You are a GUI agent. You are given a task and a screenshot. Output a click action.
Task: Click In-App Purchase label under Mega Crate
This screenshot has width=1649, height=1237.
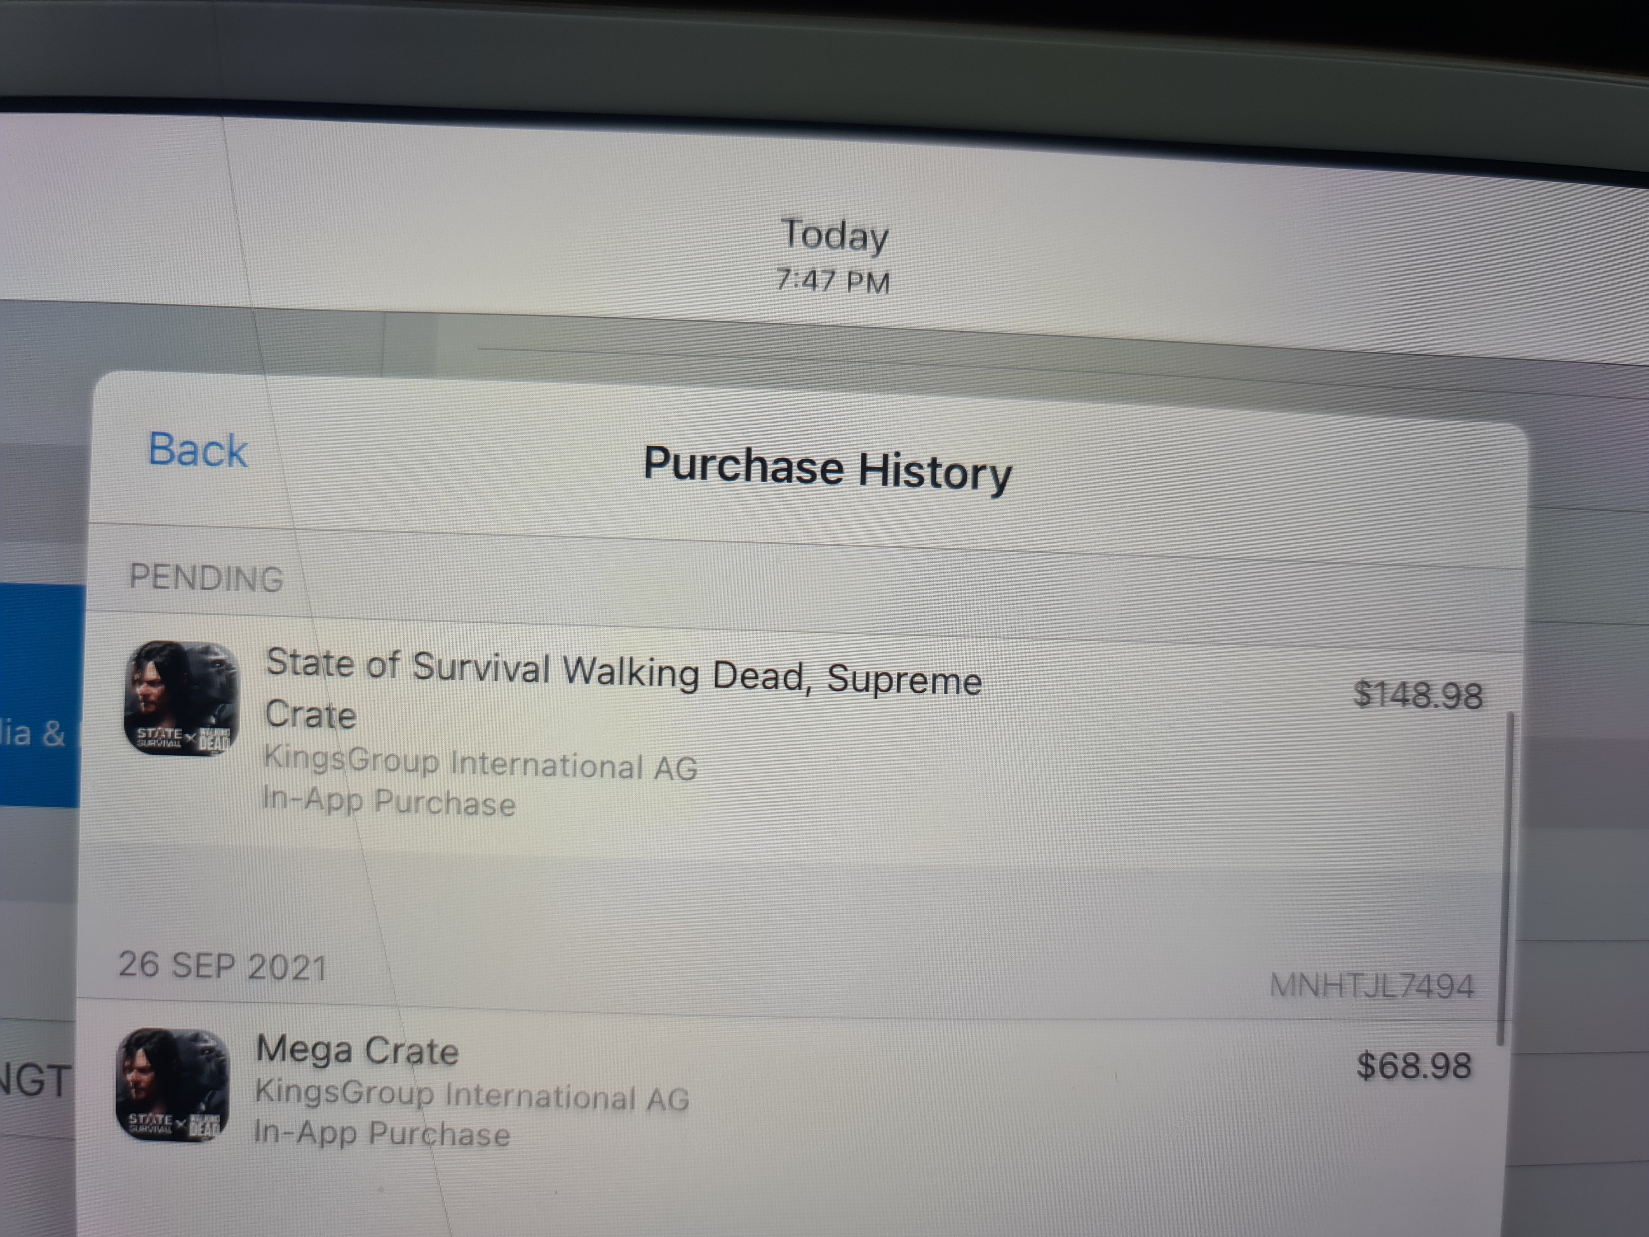[382, 1133]
